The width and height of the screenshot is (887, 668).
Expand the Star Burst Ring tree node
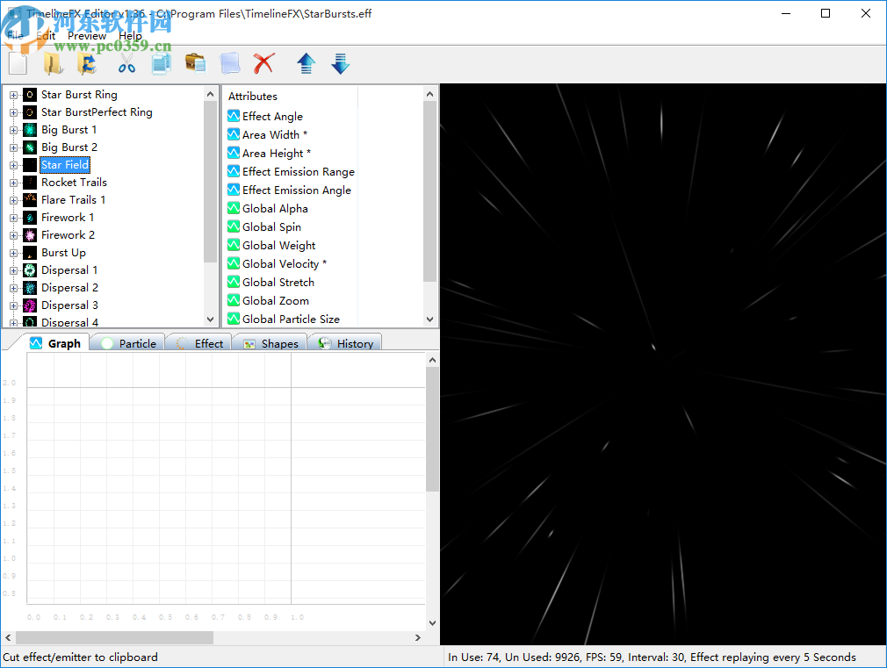tap(13, 95)
